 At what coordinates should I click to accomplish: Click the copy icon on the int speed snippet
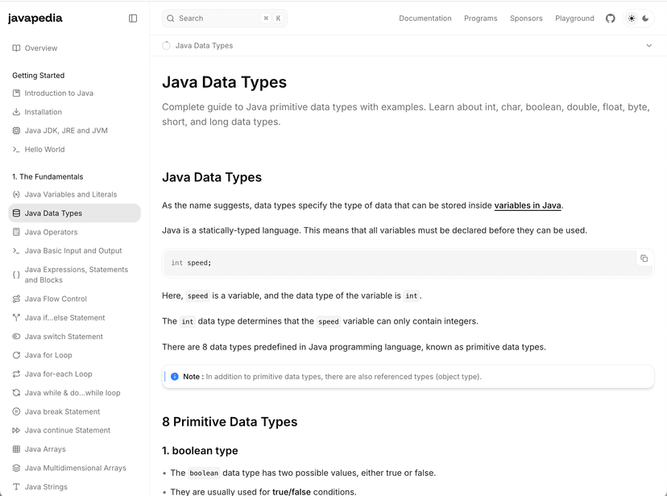click(x=644, y=258)
